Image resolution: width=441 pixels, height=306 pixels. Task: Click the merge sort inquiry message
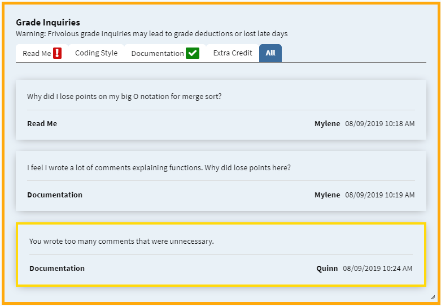(124, 96)
